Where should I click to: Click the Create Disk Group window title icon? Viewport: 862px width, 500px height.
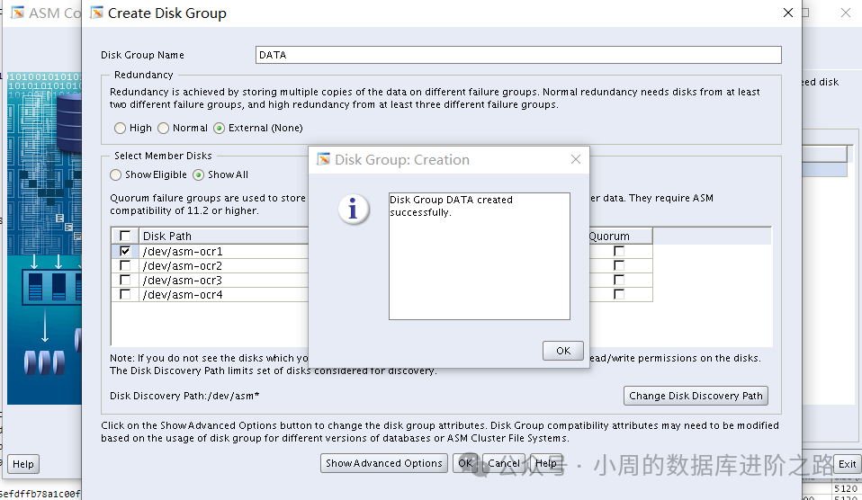tap(95, 13)
